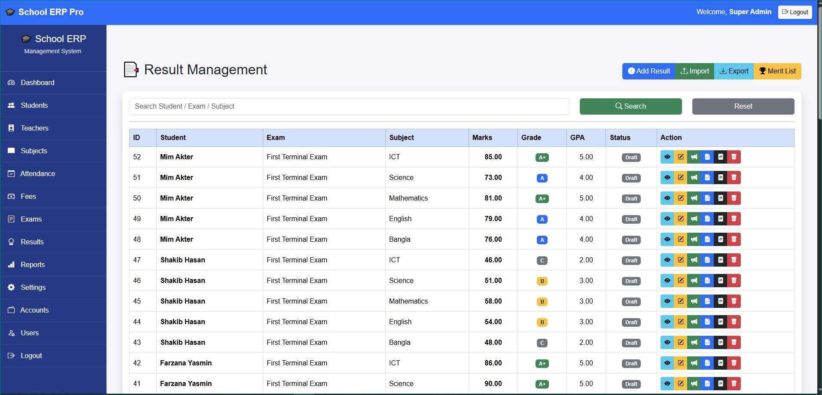Open black report card icon for ID 48
Image resolution: width=822 pixels, height=395 pixels.
[x=720, y=240]
